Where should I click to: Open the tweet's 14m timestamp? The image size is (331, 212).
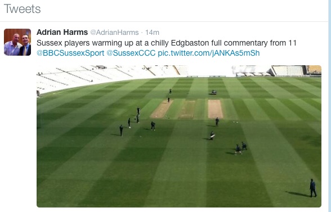(x=152, y=33)
